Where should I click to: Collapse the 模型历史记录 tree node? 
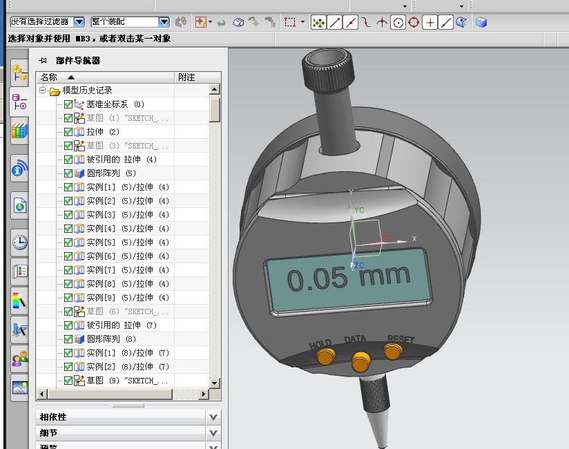[x=43, y=90]
